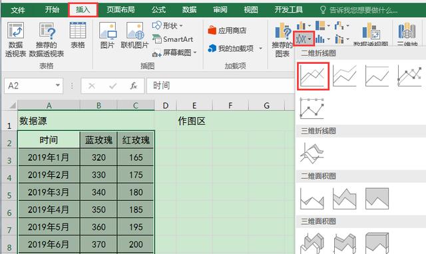Open the Shapes (形状) gallery
The image size is (426, 254).
pyautogui.click(x=167, y=26)
